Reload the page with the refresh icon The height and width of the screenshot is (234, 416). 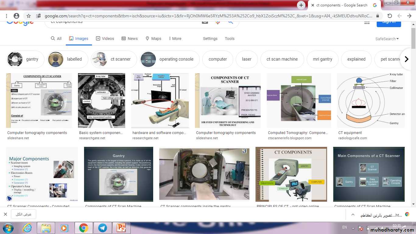pyautogui.click(x=390, y=16)
